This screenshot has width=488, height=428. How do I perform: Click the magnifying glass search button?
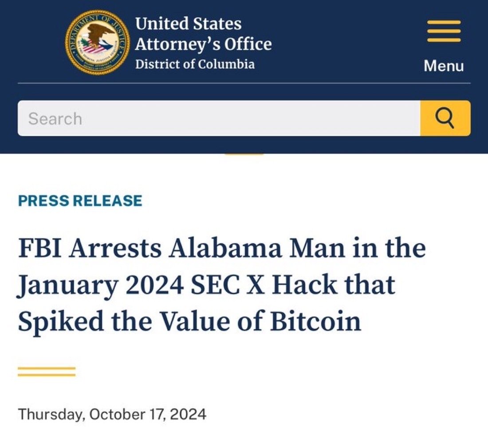click(444, 118)
